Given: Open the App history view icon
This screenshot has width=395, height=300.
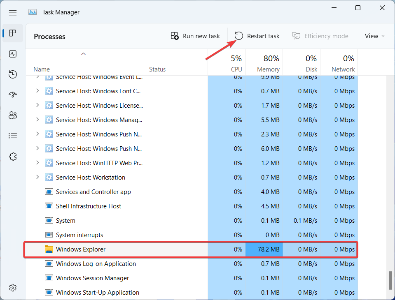Looking at the screenshot, I should (x=12, y=74).
